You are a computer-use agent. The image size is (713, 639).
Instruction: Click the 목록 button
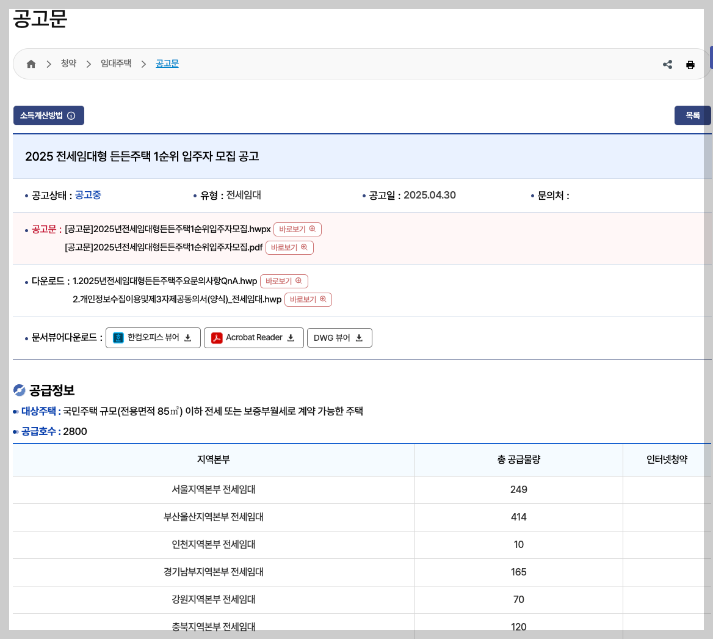[692, 115]
